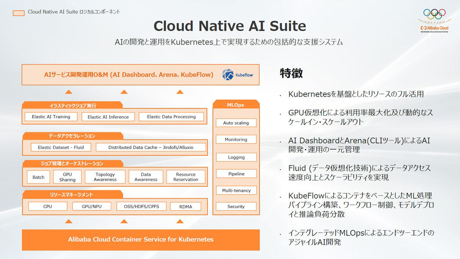Click the 'GPU Sharing' box
The width and height of the screenshot is (460, 259).
67,177
